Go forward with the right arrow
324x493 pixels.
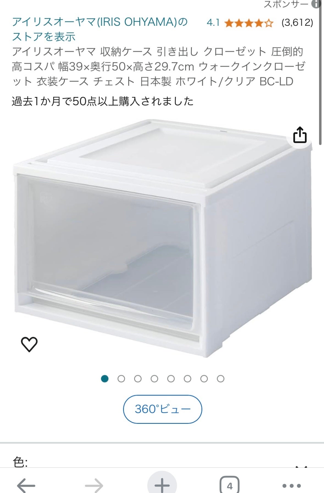[94, 486]
